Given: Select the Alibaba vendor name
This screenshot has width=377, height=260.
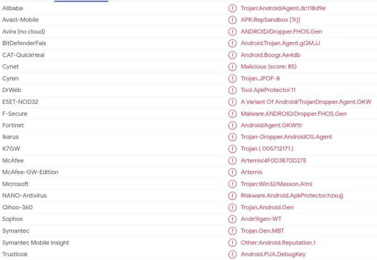Looking at the screenshot, I should coord(13,8).
